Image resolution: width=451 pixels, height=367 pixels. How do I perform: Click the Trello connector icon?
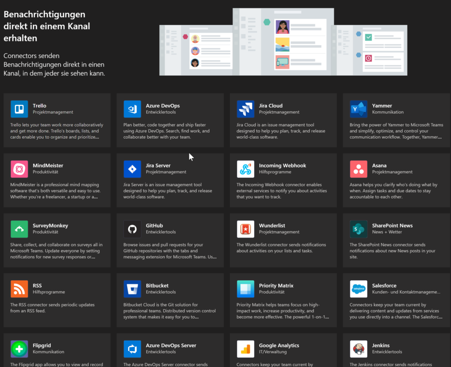tap(19, 109)
